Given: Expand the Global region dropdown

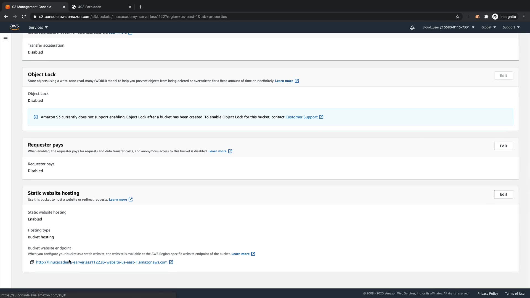Looking at the screenshot, I should pyautogui.click(x=488, y=27).
